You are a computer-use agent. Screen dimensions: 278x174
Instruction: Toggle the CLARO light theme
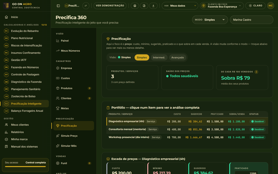(255, 6)
